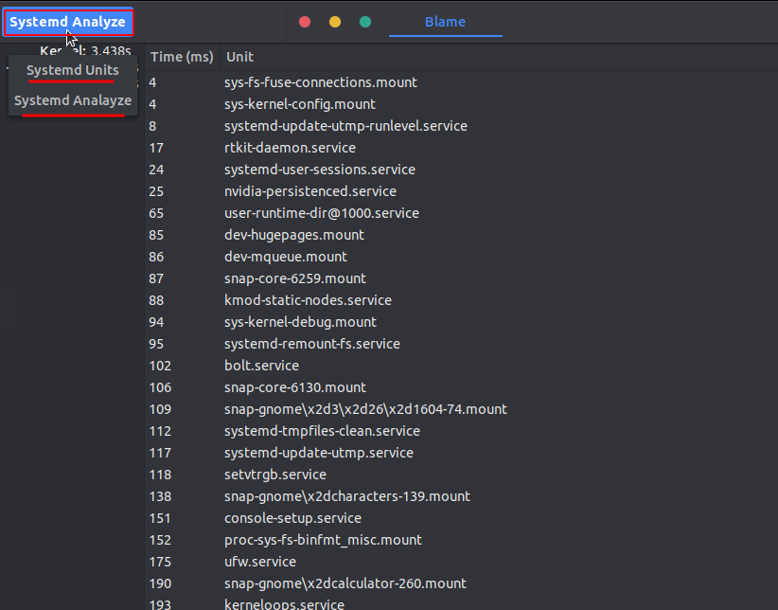Select the ufw.service row
This screenshot has width=778, height=610.
pos(462,562)
